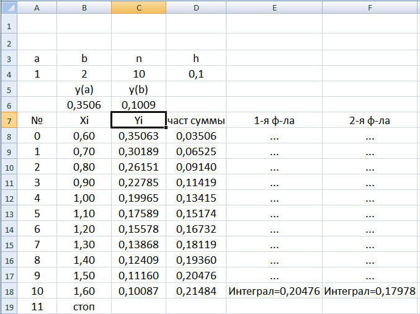Select column A header

[37, 7]
